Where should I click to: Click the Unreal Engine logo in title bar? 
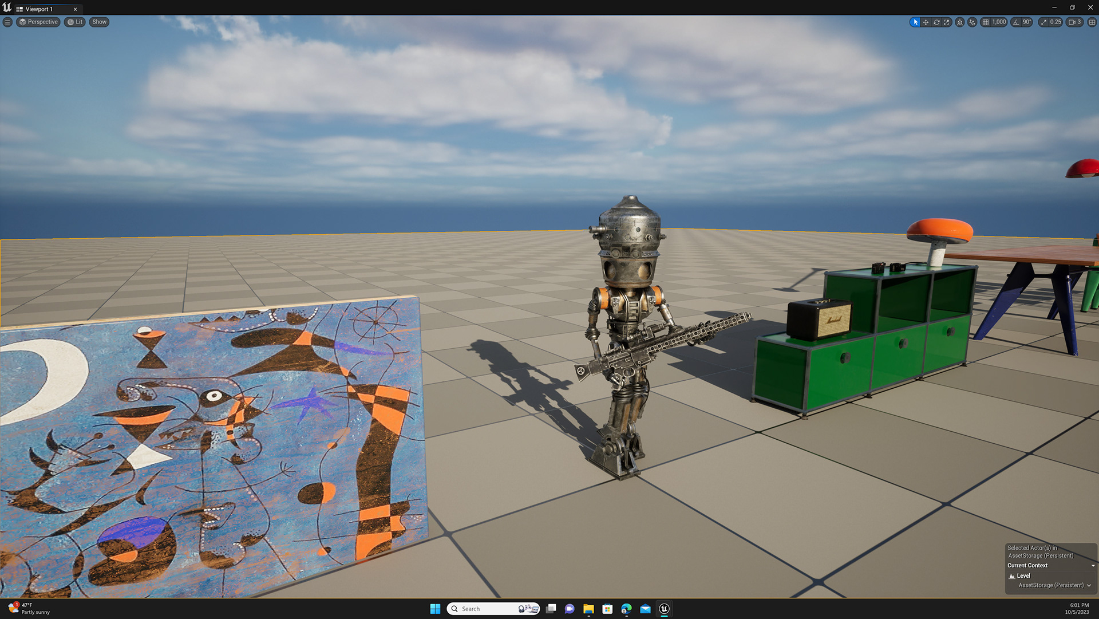tap(7, 7)
